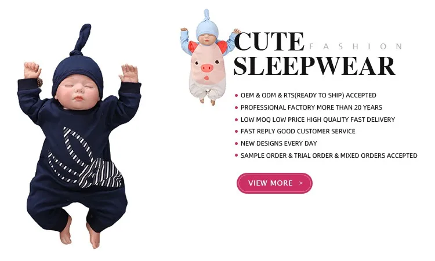The height and width of the screenshot is (261, 435).
Task: Click the VIEW MORE button
Action: [x=274, y=183]
